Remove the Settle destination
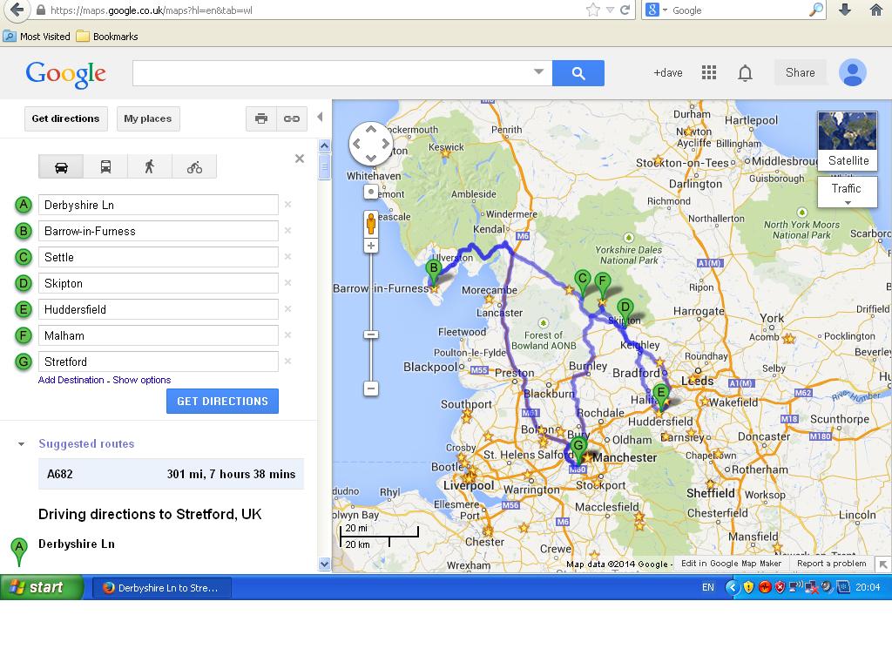The height and width of the screenshot is (669, 892). pyautogui.click(x=287, y=257)
